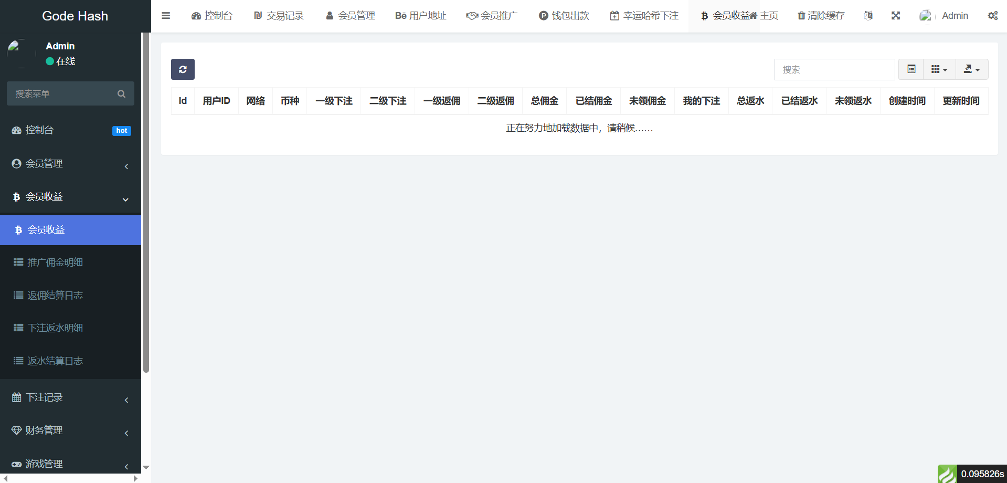1007x483 pixels.
Task: Click the 在线 status link
Action: pos(60,61)
